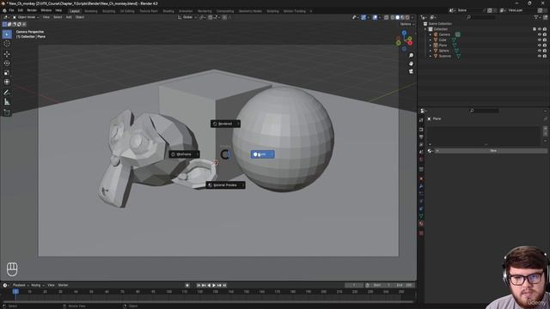The image size is (550, 309).
Task: Click the End frame field in timeline
Action: pos(405,286)
